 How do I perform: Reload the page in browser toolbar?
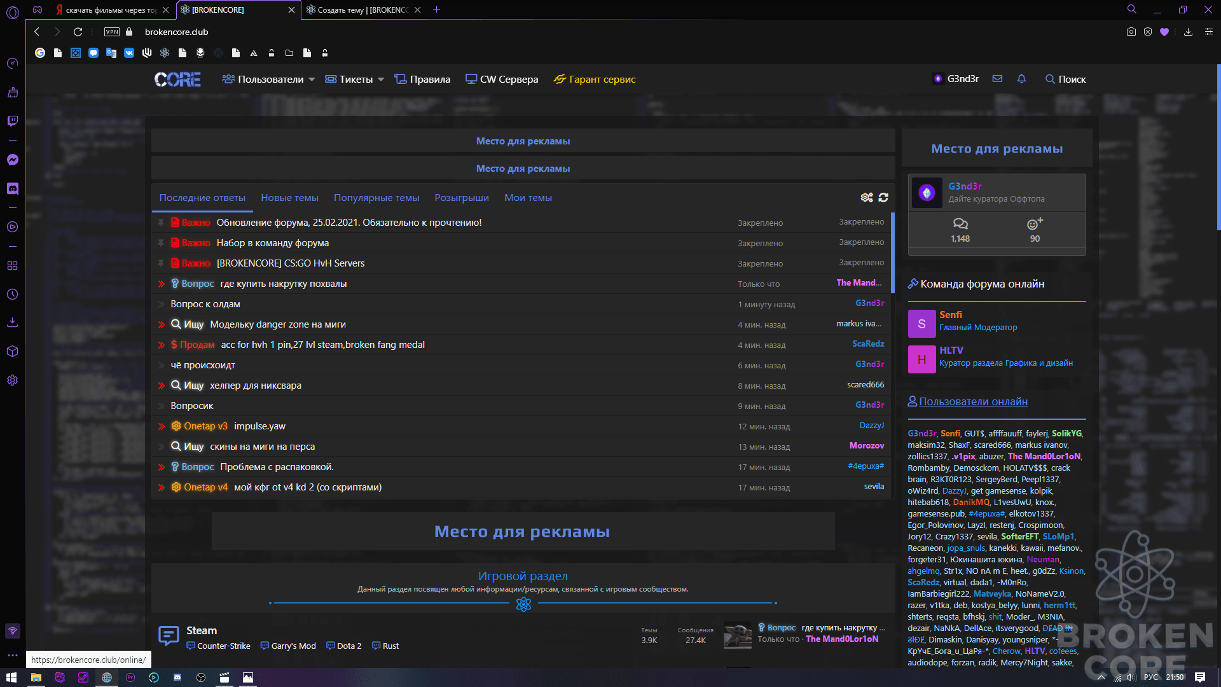tap(78, 32)
